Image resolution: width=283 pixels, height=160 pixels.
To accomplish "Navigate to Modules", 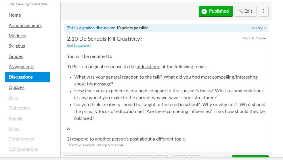I will (x=17, y=36).
